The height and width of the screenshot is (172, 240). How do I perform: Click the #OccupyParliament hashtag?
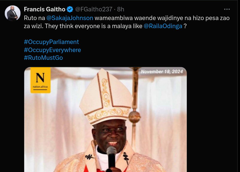pyautogui.click(x=51, y=42)
